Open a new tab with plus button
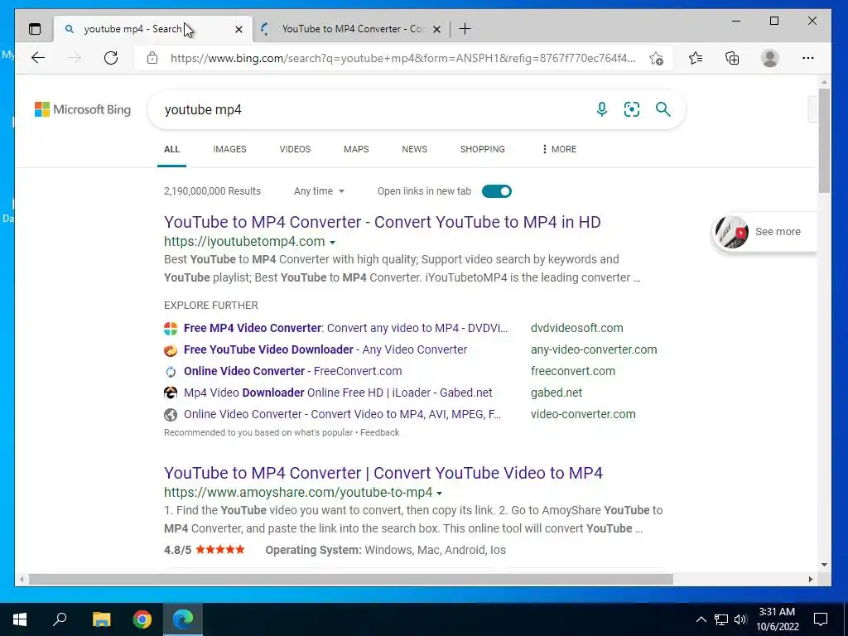The width and height of the screenshot is (848, 636). [x=465, y=29]
